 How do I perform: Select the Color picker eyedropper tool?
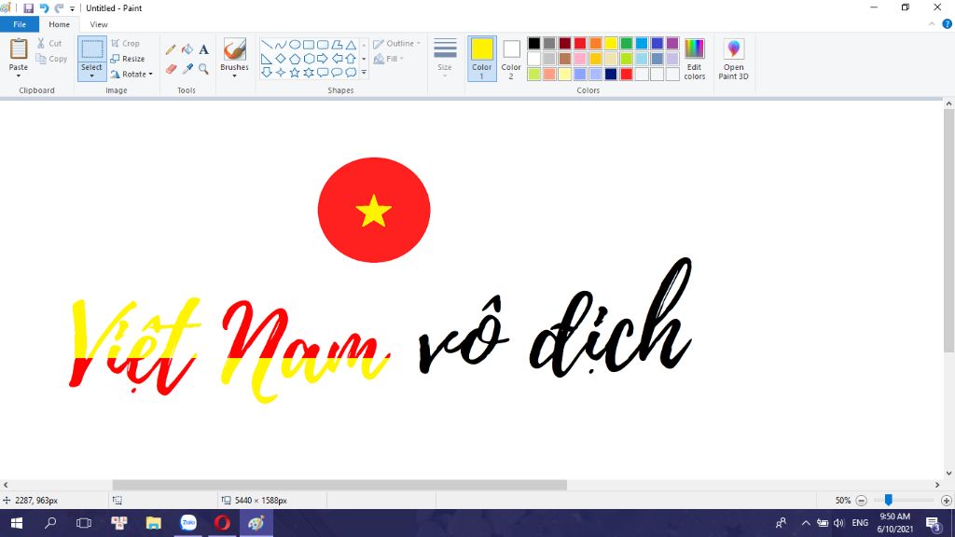coord(187,69)
